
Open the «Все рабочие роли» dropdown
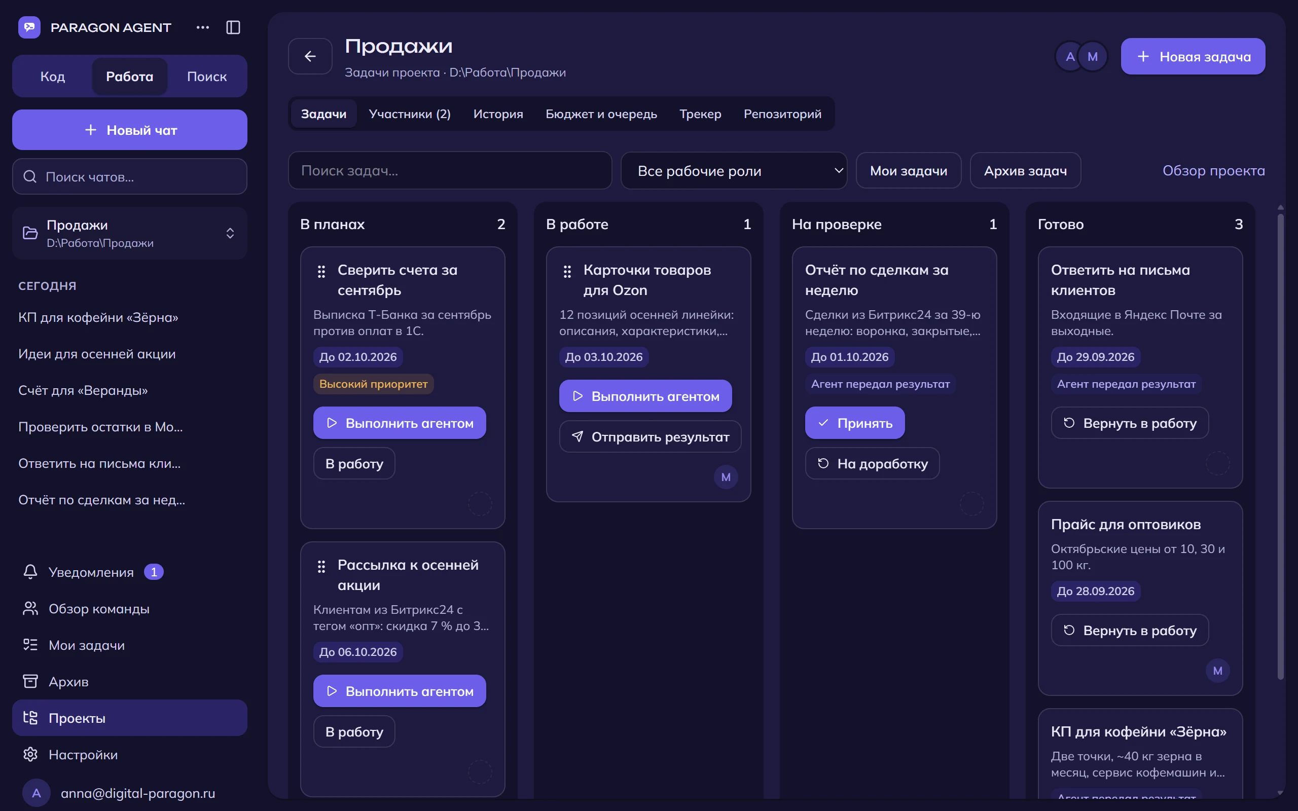point(734,171)
